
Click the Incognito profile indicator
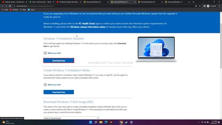(x=212, y=6)
